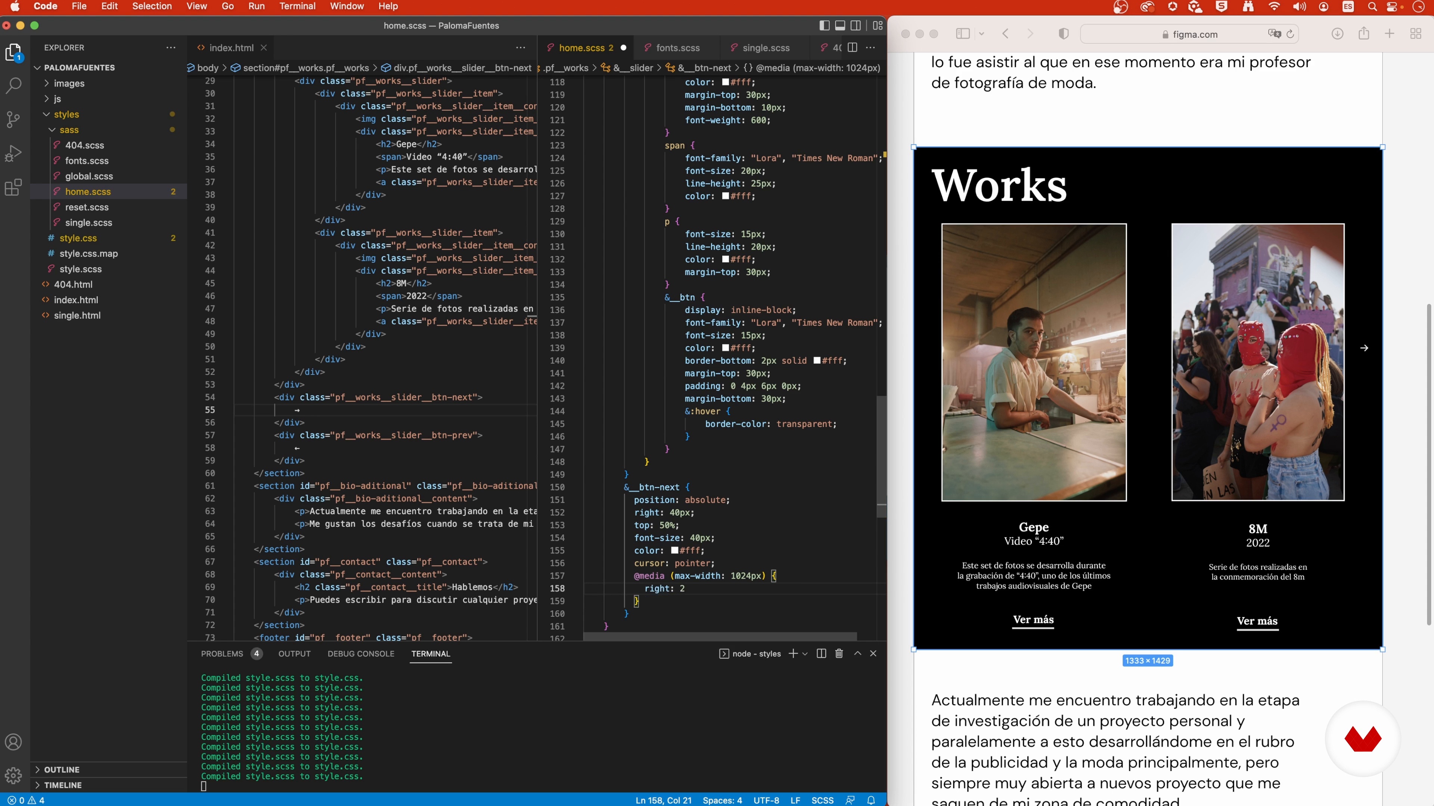Screen dimensions: 1434x806
Task: Kill the terminal with trash icon
Action: (839, 654)
